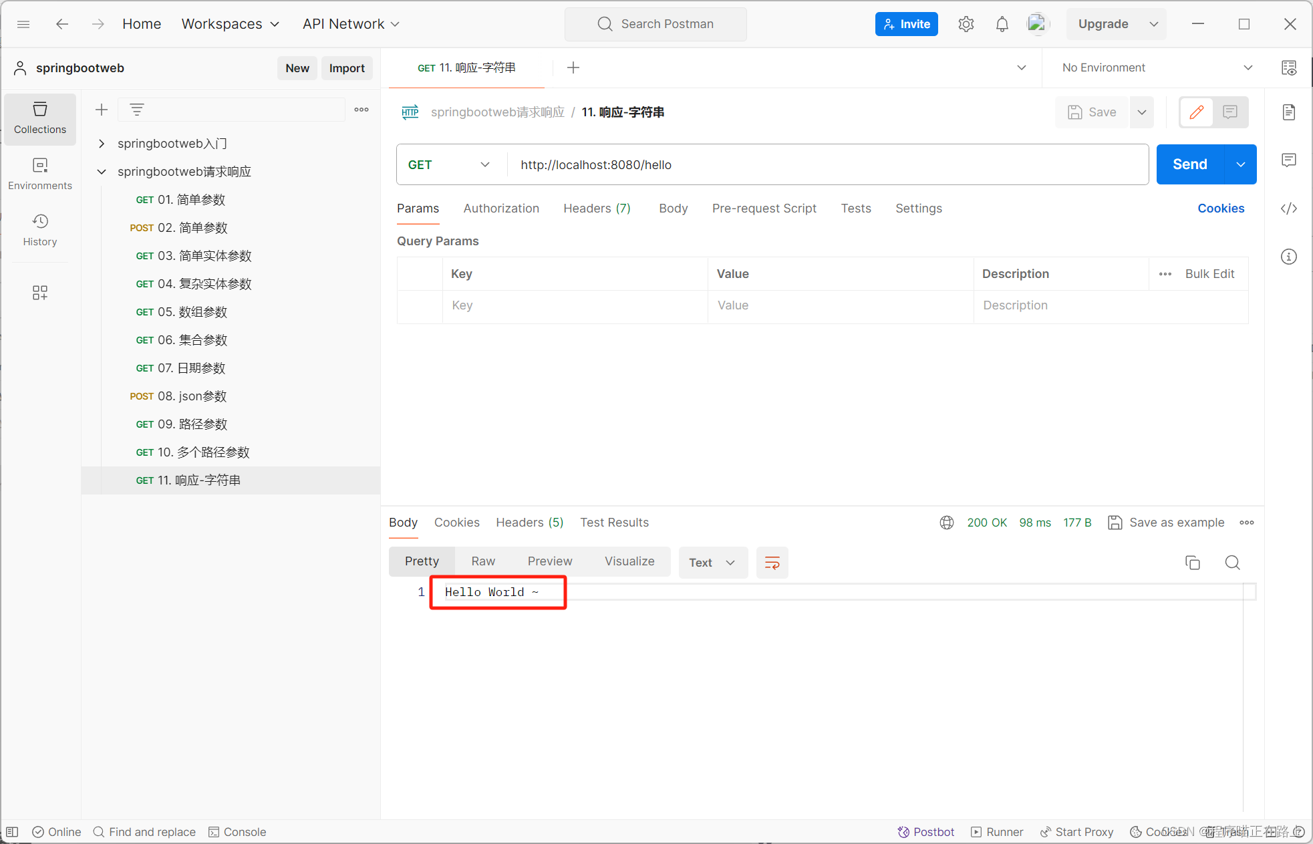Open the History sidebar panel

tap(40, 231)
